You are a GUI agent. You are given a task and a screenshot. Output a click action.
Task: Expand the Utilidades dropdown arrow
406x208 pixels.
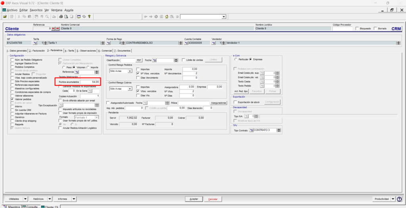click(x=25, y=199)
